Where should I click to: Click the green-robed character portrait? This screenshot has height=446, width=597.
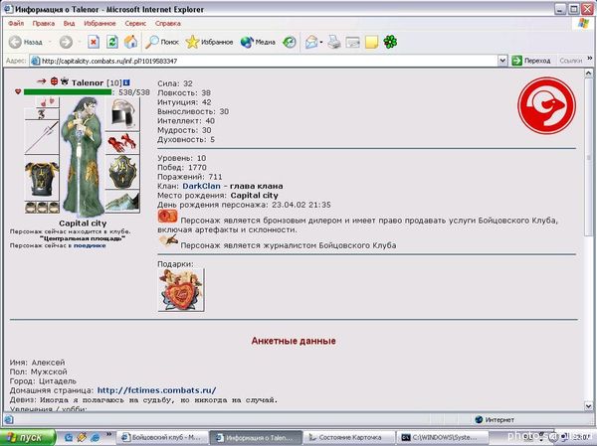click(x=83, y=157)
